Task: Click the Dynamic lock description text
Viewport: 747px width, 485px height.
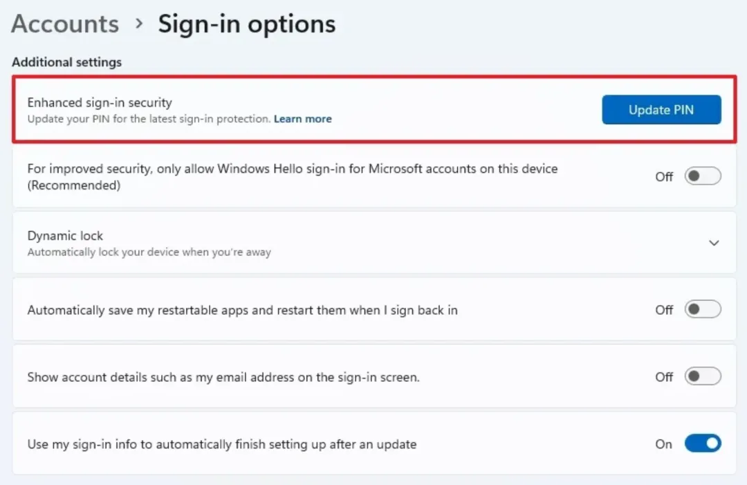Action: point(149,253)
